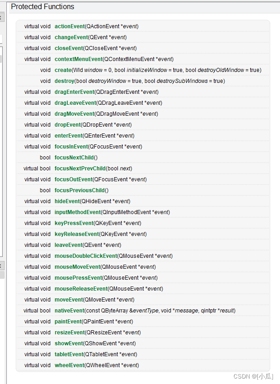Open the paintEvent function link

68,322
